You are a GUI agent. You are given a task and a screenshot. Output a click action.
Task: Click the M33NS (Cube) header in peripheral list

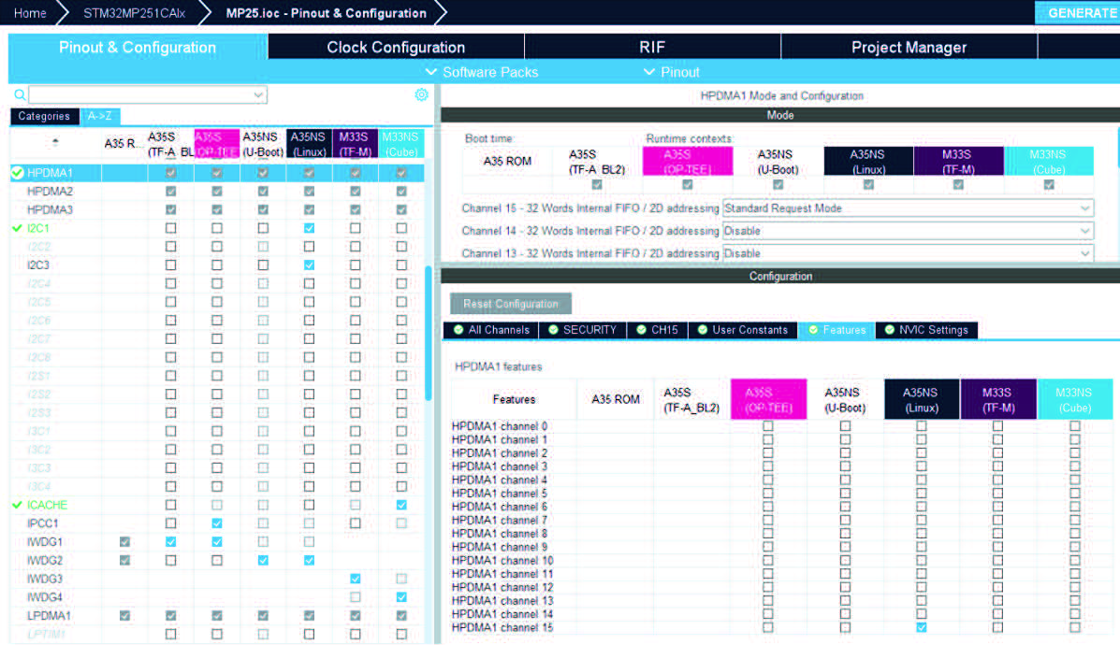pyautogui.click(x=400, y=144)
